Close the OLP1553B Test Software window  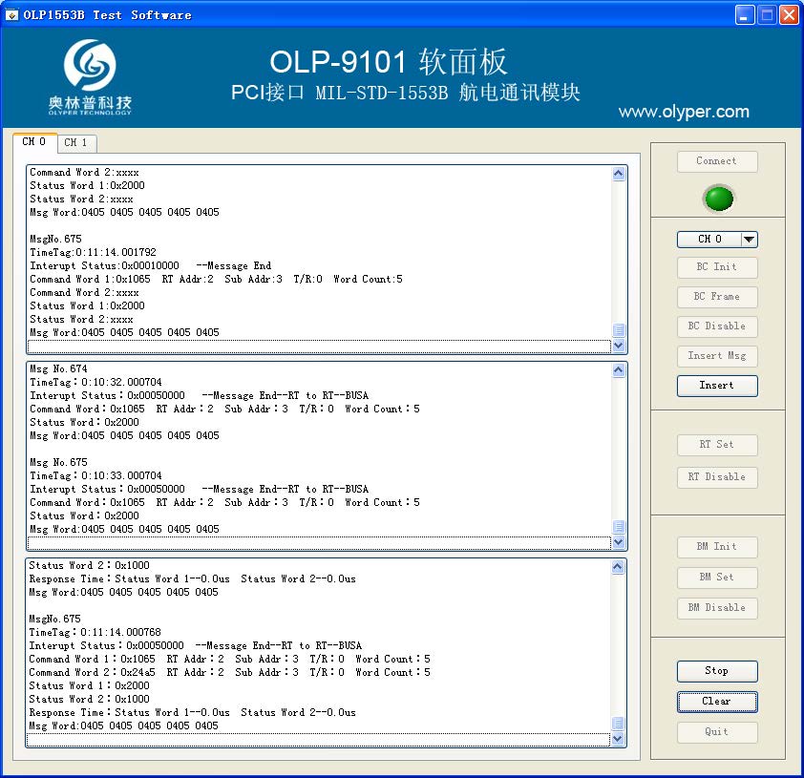[789, 15]
